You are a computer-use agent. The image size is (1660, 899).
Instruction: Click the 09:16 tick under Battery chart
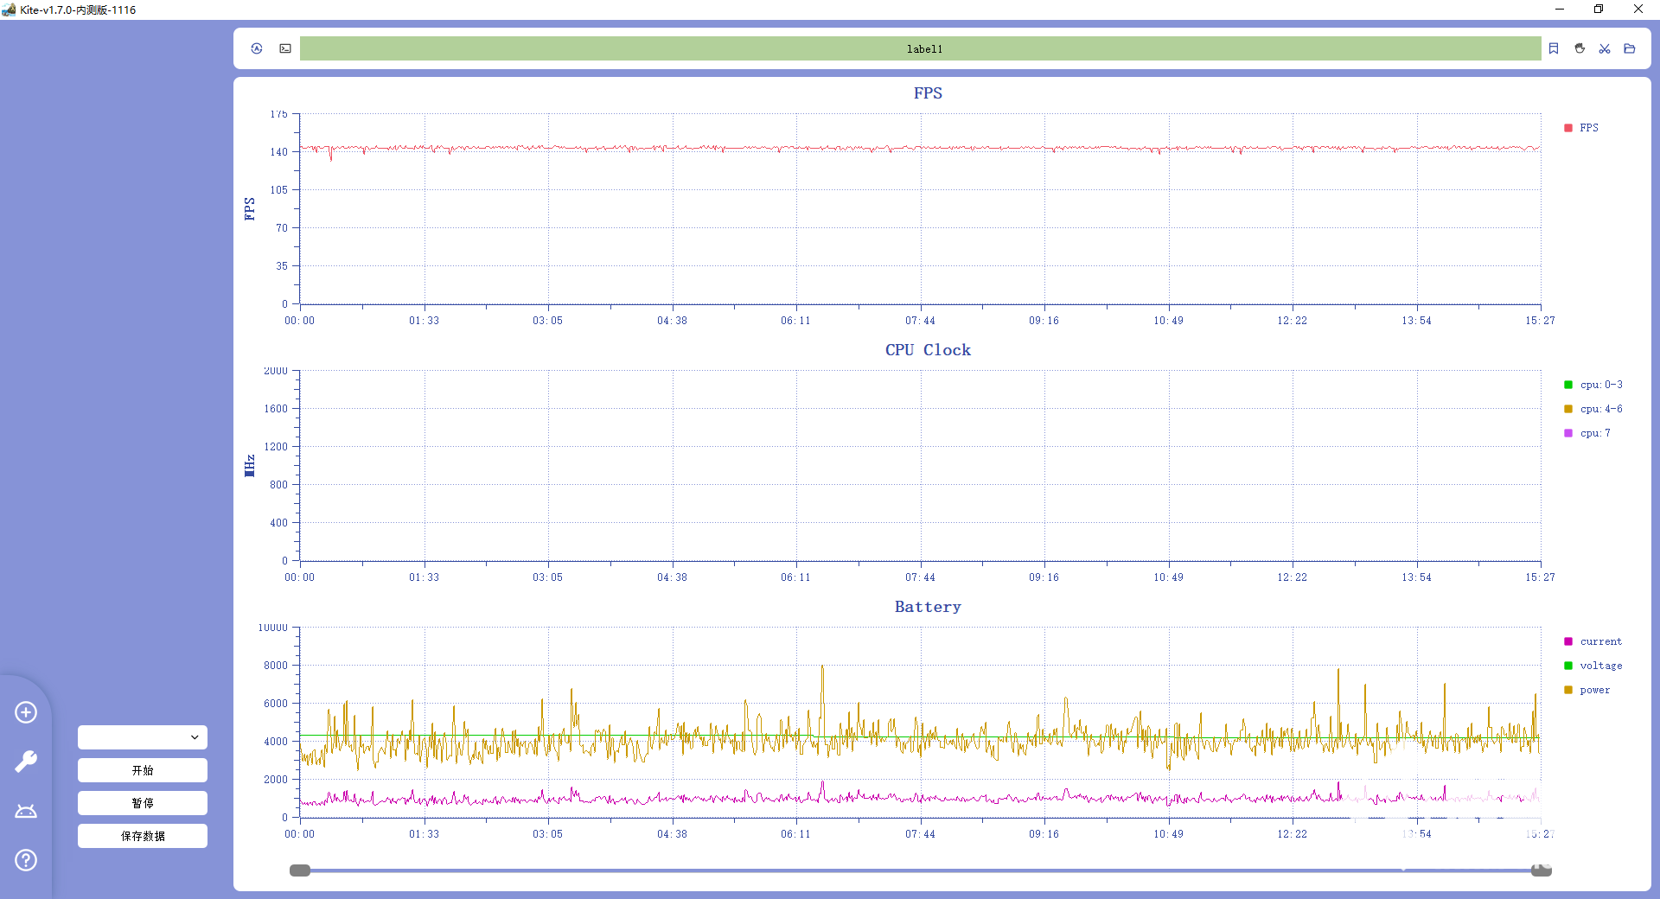click(1044, 834)
